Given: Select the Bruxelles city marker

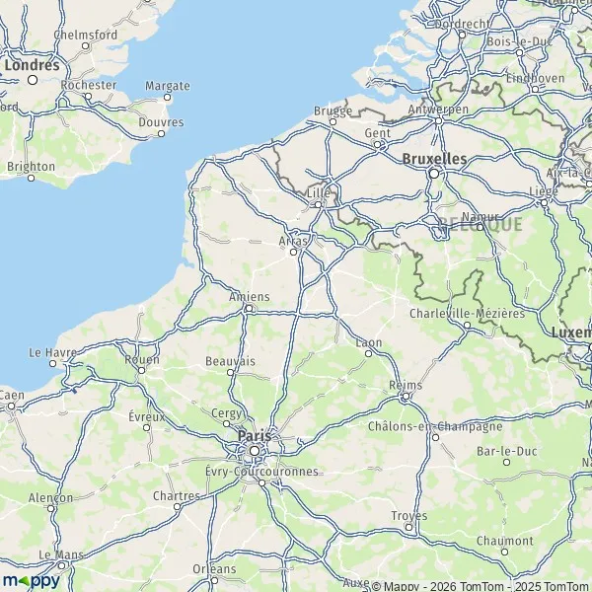Looking at the screenshot, I should coord(434,174).
